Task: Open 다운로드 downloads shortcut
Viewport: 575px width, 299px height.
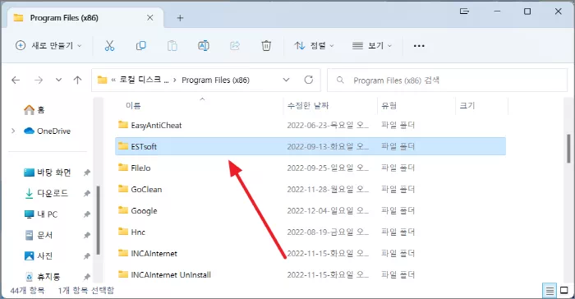Action: point(46,193)
